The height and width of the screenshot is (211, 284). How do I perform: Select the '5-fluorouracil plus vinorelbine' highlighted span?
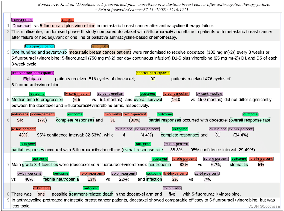point(67,26)
